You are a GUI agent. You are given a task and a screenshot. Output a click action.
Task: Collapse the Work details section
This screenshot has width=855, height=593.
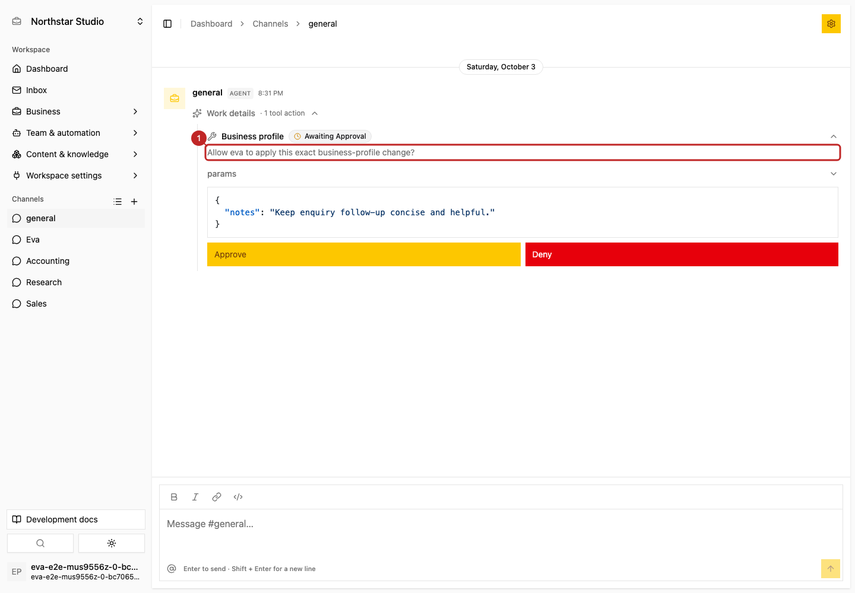click(255, 113)
